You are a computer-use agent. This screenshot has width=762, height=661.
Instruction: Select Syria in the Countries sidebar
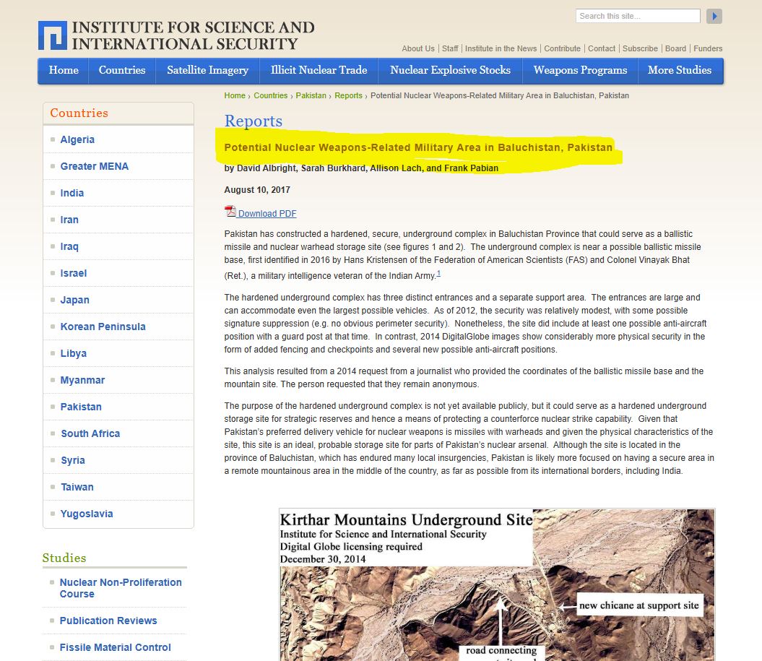pos(73,460)
